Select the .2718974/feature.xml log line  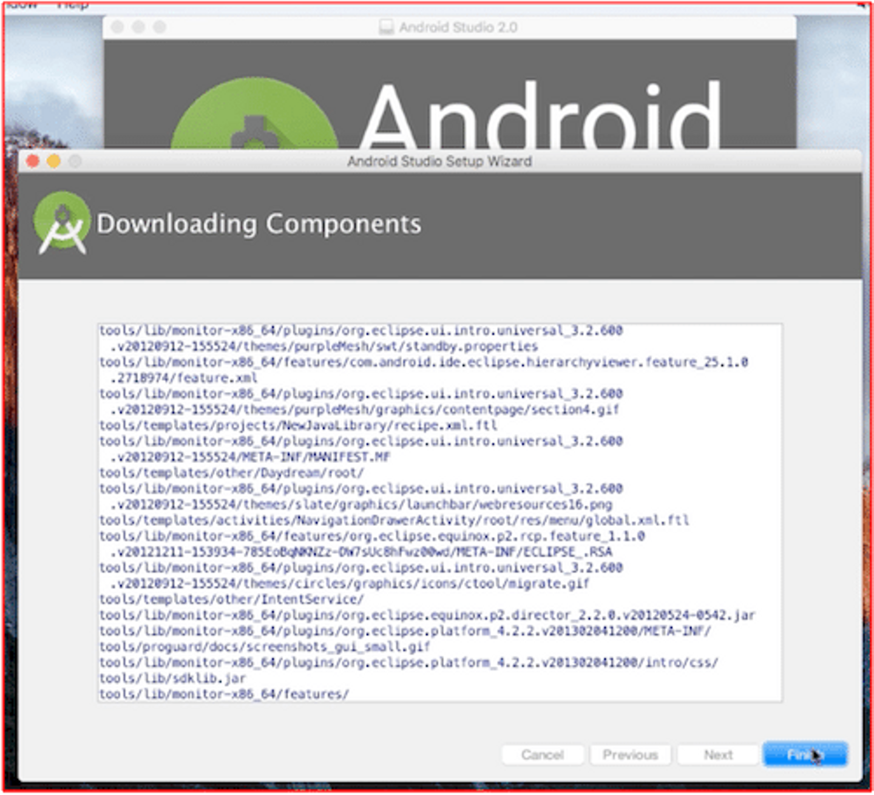(184, 378)
